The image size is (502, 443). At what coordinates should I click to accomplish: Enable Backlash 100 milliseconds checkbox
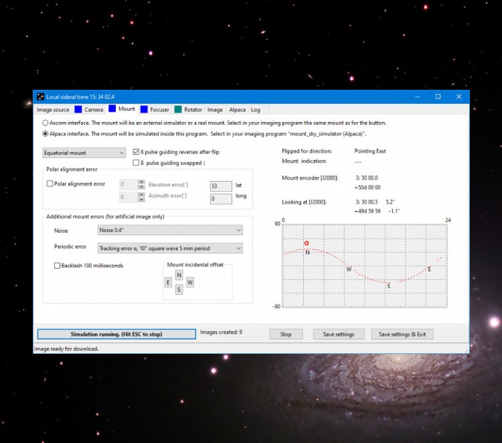(x=57, y=265)
